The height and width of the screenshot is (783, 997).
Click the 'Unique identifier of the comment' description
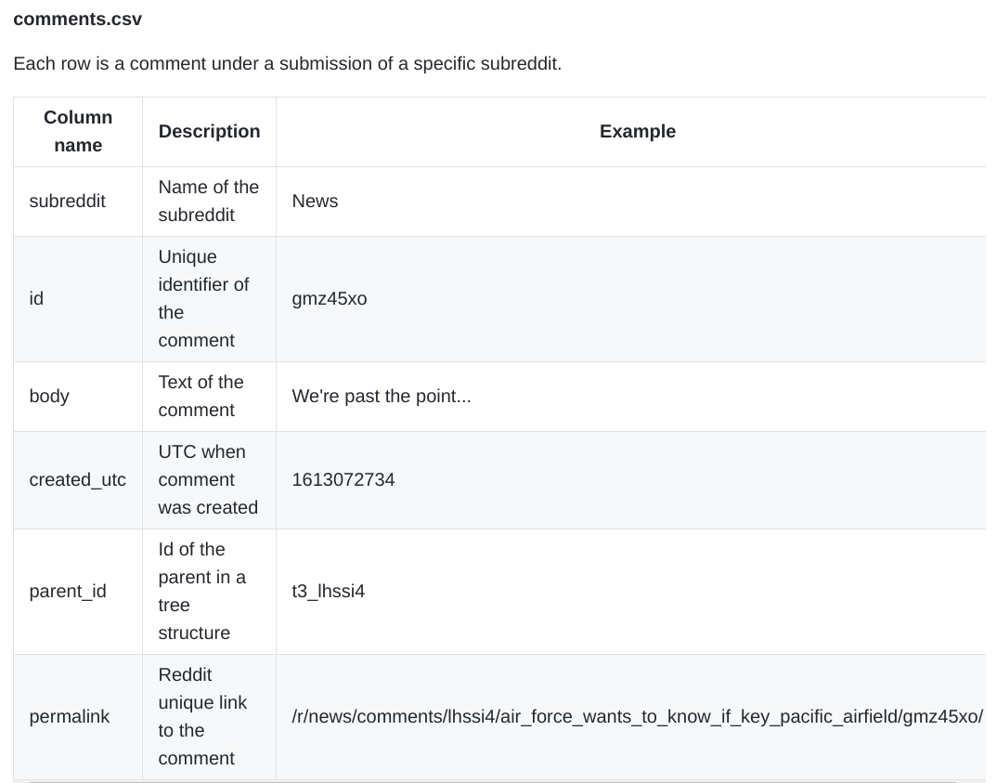pyautogui.click(x=203, y=299)
